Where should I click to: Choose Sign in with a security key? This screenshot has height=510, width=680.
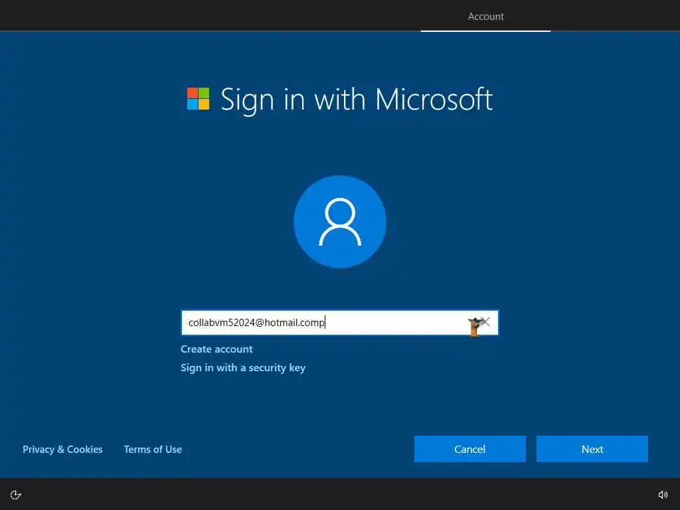click(243, 368)
